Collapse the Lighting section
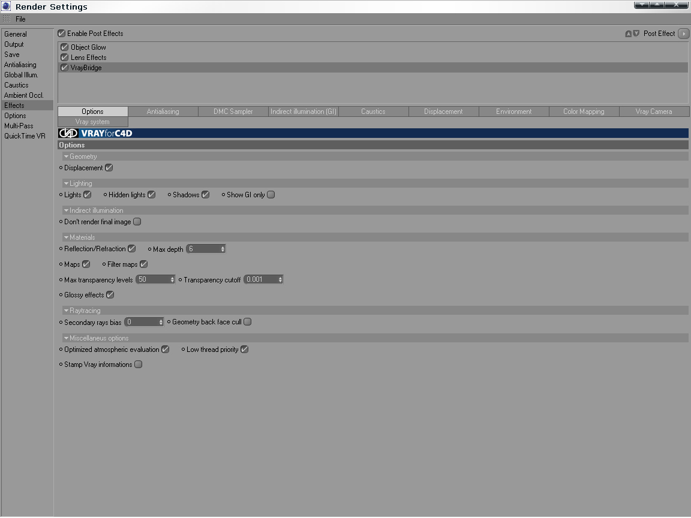Viewport: 691px width, 518px height. pos(66,183)
